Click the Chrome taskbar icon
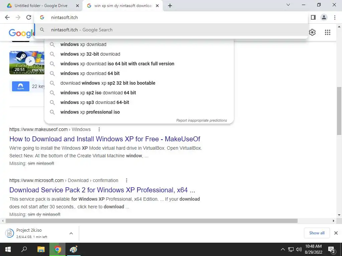 click(x=57, y=249)
